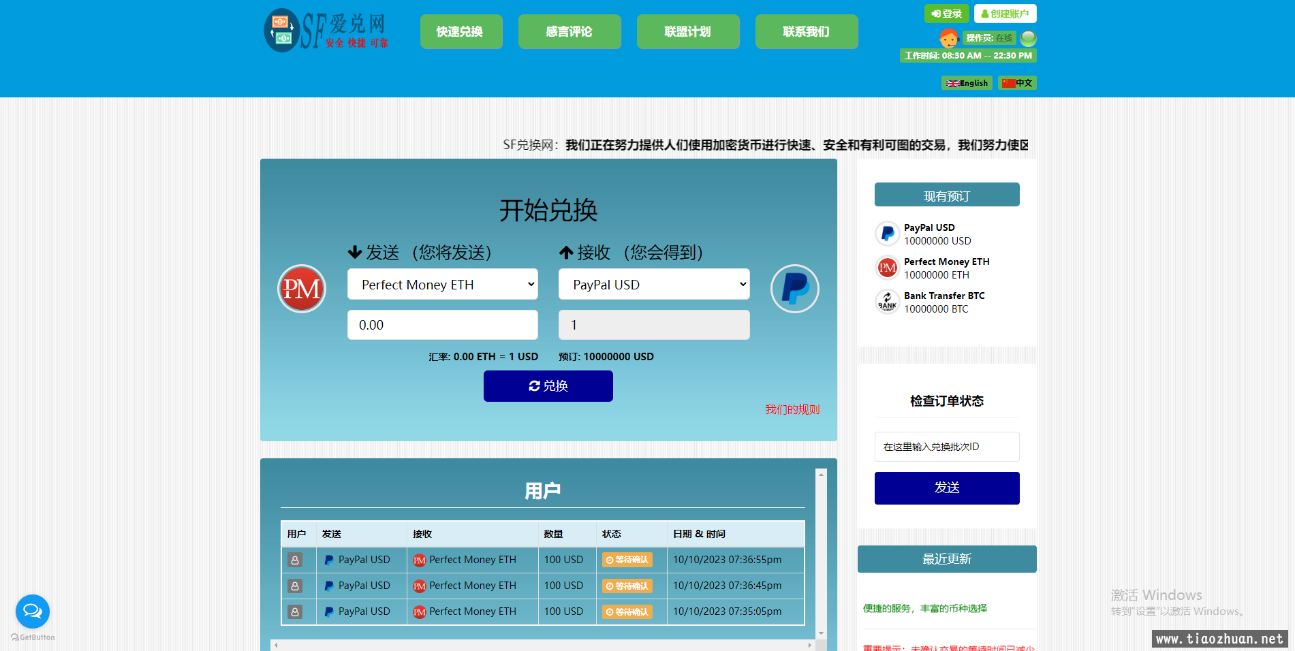Click the send amount field 0.00
This screenshot has width=1295, height=651.
[x=443, y=325]
